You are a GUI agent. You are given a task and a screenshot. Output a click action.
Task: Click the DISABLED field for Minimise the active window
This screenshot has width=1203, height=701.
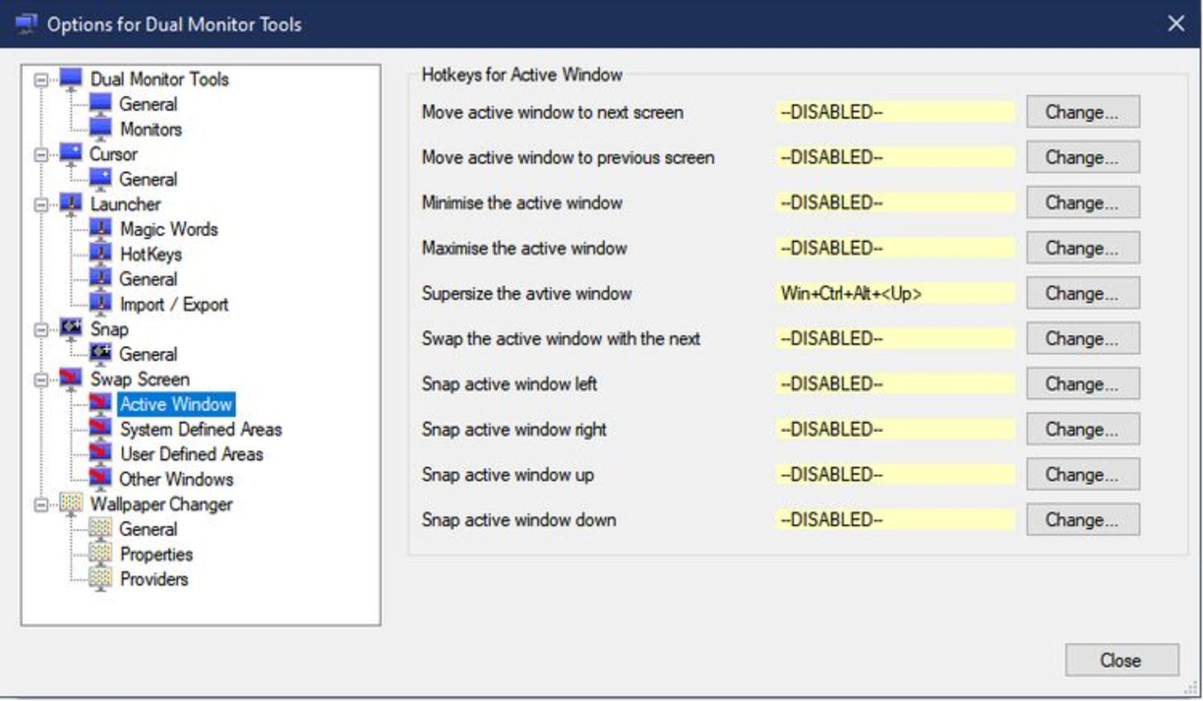pos(895,202)
